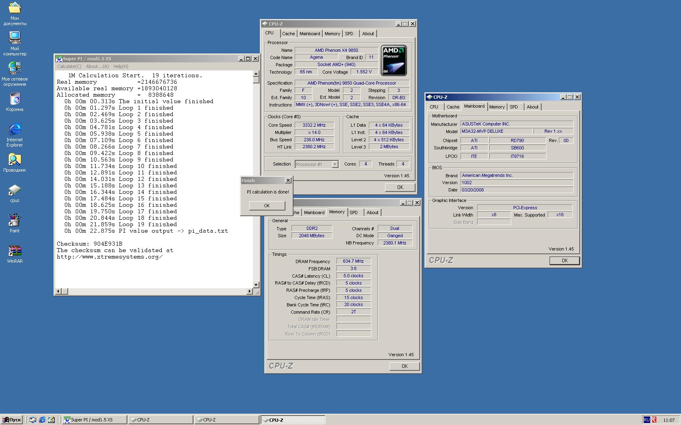Activate the second CPU-Z taskbar button
This screenshot has width=681, height=425.
pos(227,420)
